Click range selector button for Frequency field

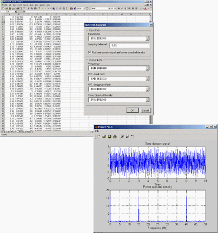coord(147,68)
